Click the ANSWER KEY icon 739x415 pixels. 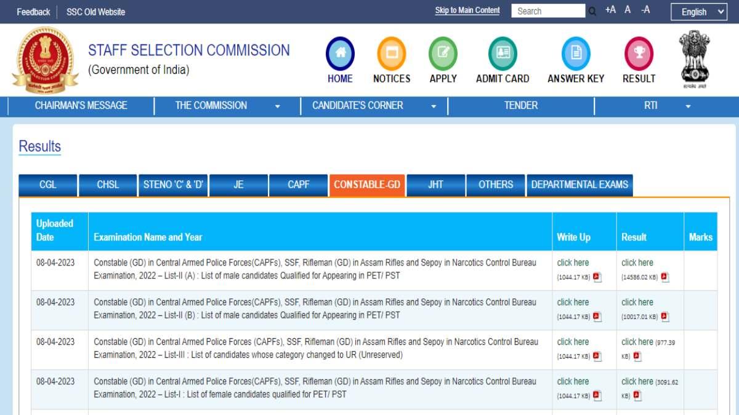pos(576,54)
